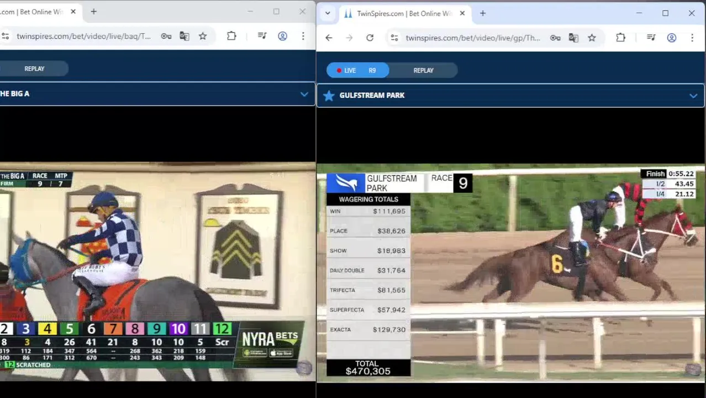Select LIVE R9 tab in right window
The width and height of the screenshot is (706, 398).
point(358,70)
